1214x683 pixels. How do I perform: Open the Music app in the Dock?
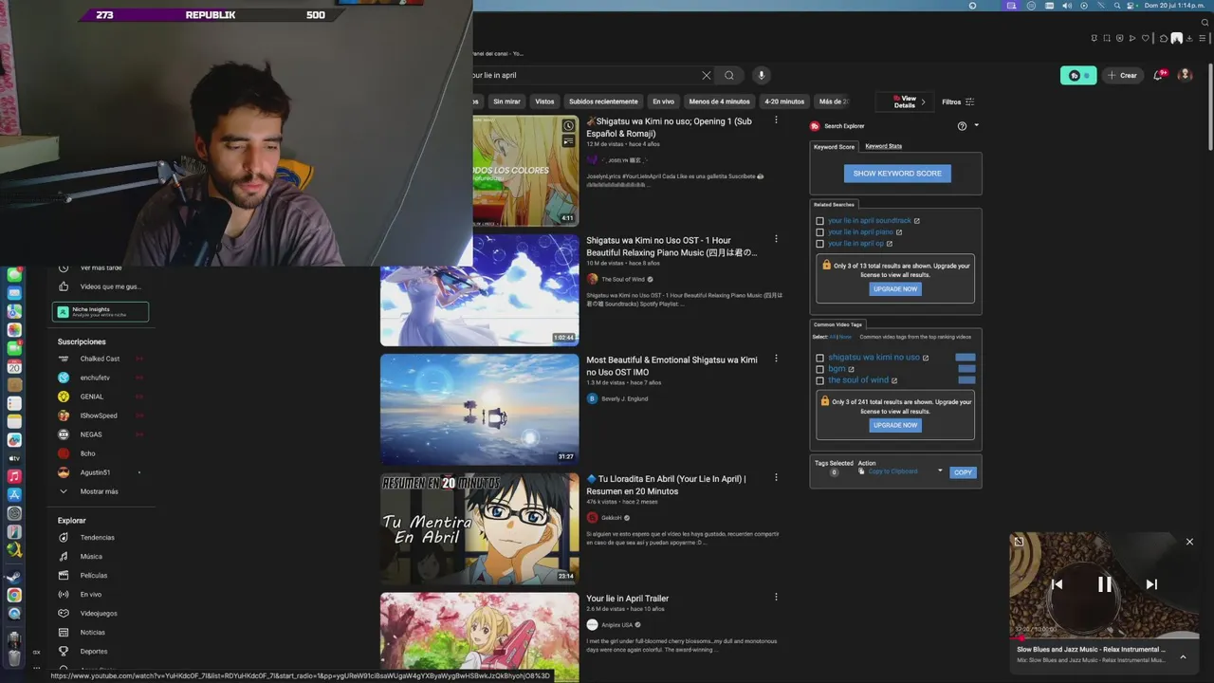pyautogui.click(x=14, y=476)
